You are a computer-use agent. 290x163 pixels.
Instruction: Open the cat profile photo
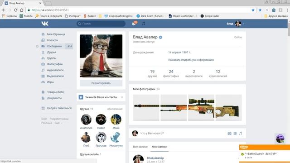tap(101, 56)
